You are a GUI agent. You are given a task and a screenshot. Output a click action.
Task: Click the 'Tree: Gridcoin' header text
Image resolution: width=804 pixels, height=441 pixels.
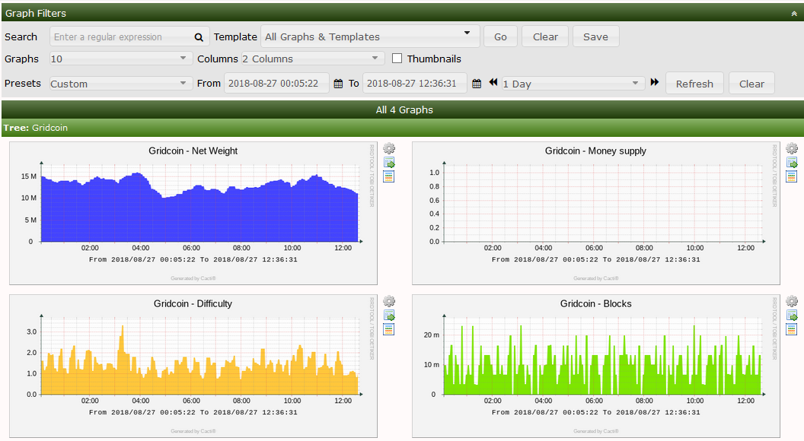pyautogui.click(x=35, y=128)
